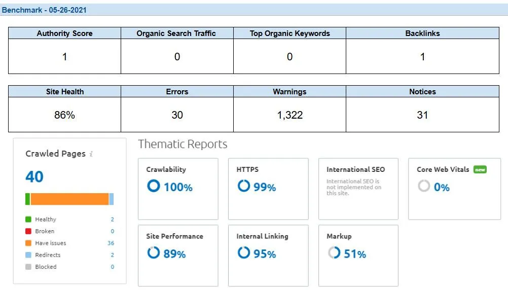Click the Errors value 30
Screen dimensions: 508x290
tap(177, 115)
